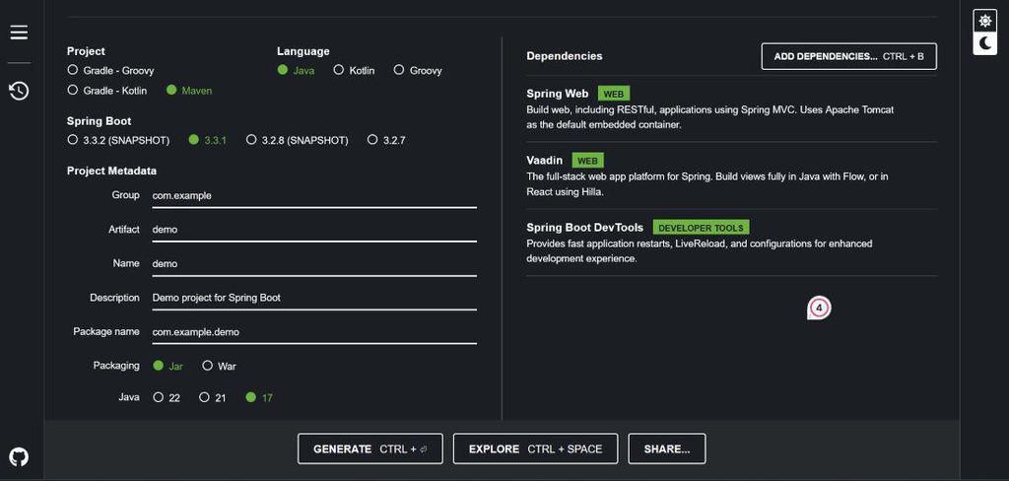
Task: Select Maven project type
Action: coord(189,90)
